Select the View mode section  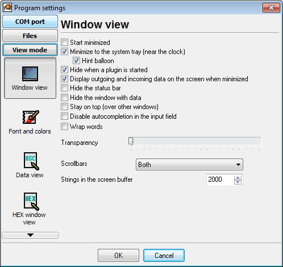point(30,50)
